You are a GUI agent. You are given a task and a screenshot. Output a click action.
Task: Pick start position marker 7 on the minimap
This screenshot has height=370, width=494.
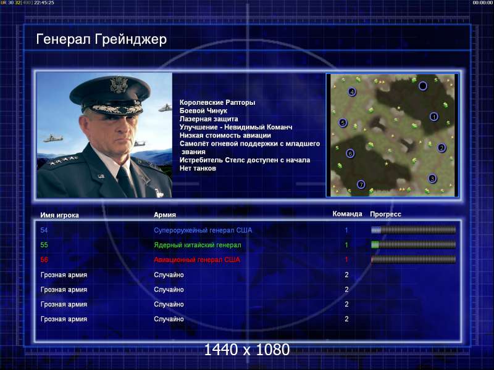(x=361, y=184)
